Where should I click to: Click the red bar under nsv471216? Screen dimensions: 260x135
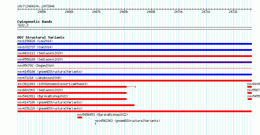point(134,81)
